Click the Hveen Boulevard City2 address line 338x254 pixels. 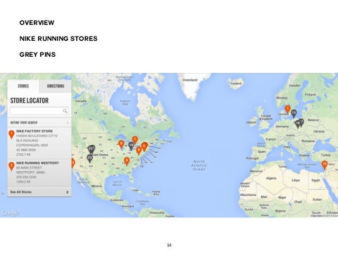(37, 136)
